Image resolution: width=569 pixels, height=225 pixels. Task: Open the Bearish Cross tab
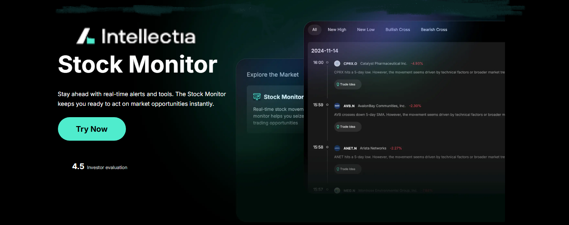pos(434,30)
